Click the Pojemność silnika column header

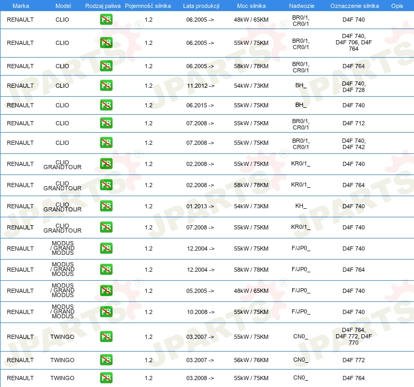click(148, 6)
